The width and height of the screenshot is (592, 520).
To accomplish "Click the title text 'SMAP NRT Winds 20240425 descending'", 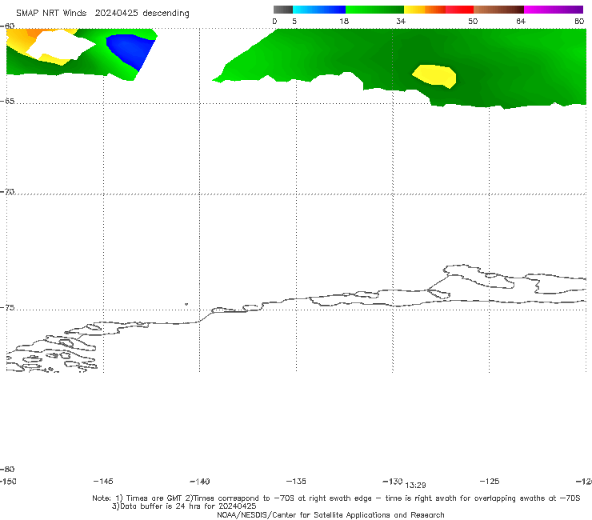I will (102, 13).
